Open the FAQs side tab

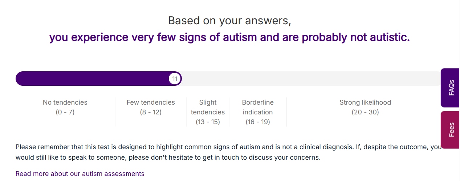click(450, 88)
